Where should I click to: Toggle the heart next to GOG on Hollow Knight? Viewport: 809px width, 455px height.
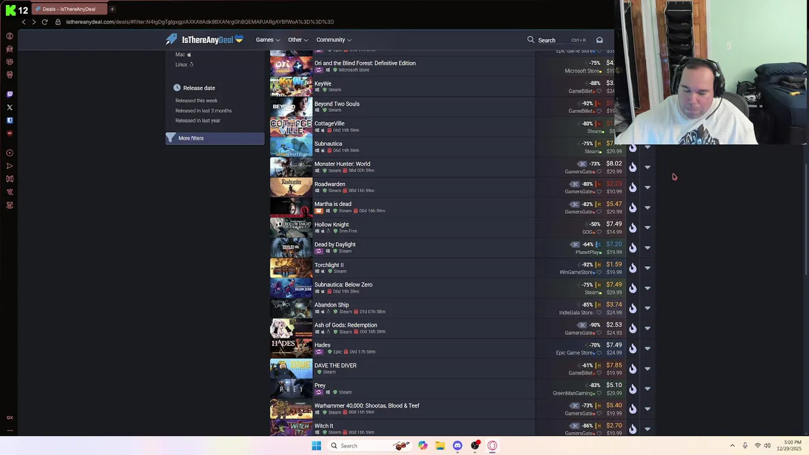(599, 232)
